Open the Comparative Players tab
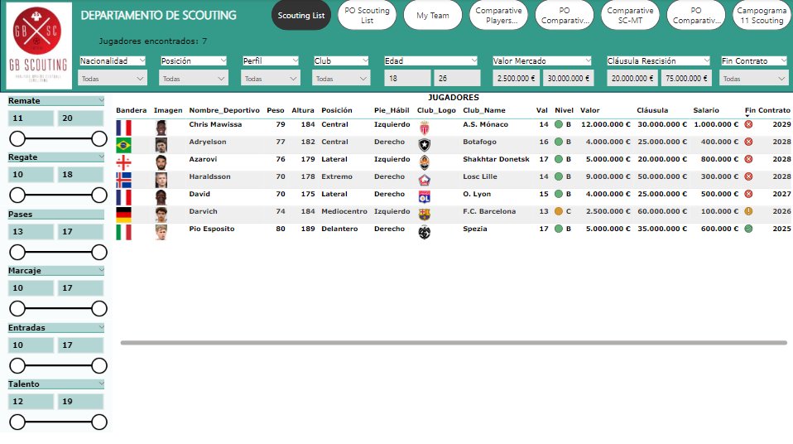This screenshot has height=444, width=793. (498, 15)
